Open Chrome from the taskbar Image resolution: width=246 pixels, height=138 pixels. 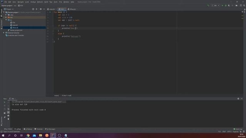(x=28, y=135)
